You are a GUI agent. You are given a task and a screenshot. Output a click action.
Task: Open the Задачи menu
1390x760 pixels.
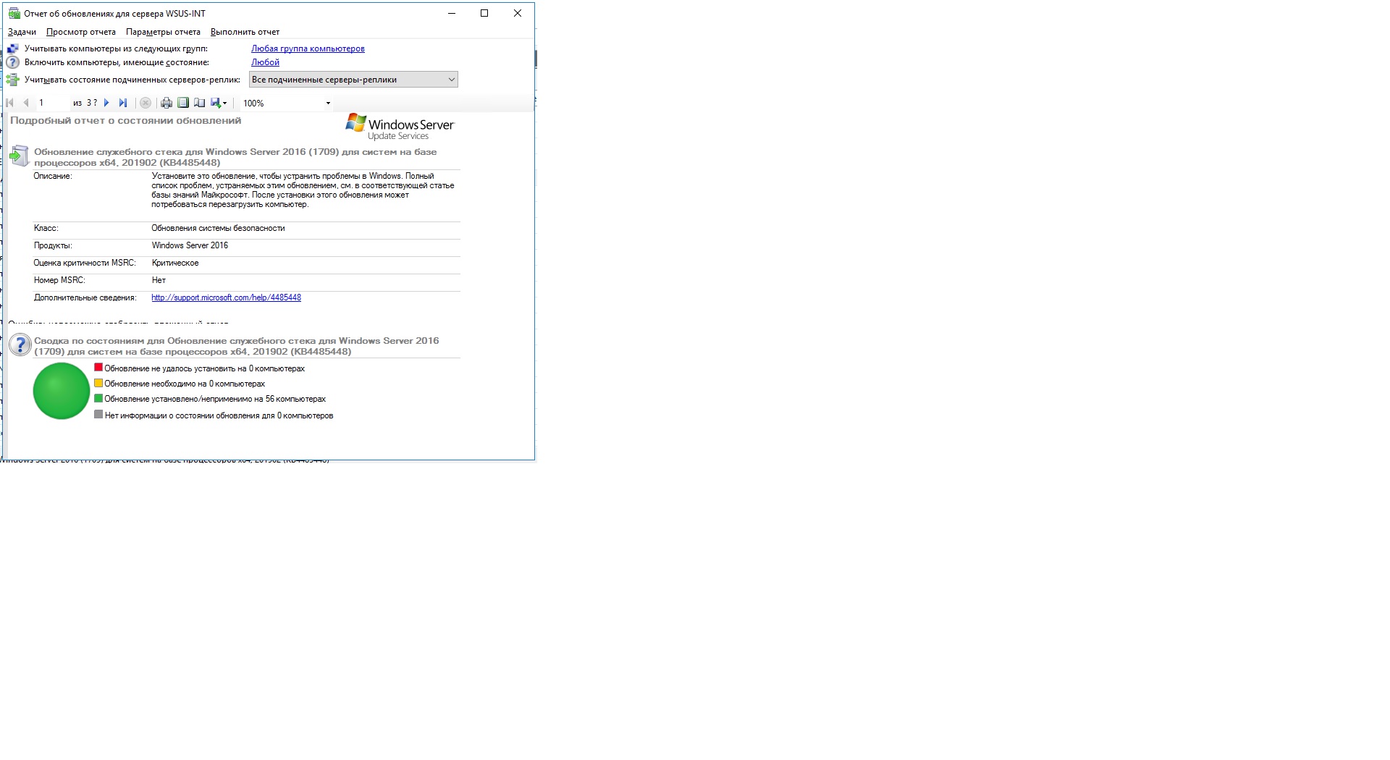(x=22, y=32)
